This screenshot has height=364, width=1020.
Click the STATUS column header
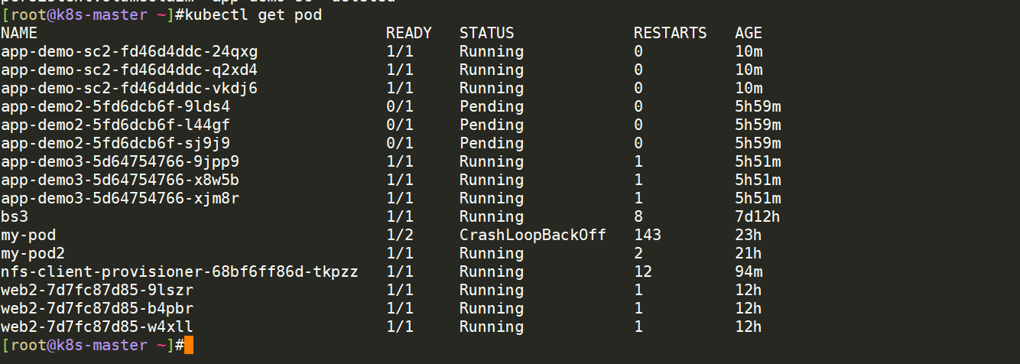(x=487, y=34)
